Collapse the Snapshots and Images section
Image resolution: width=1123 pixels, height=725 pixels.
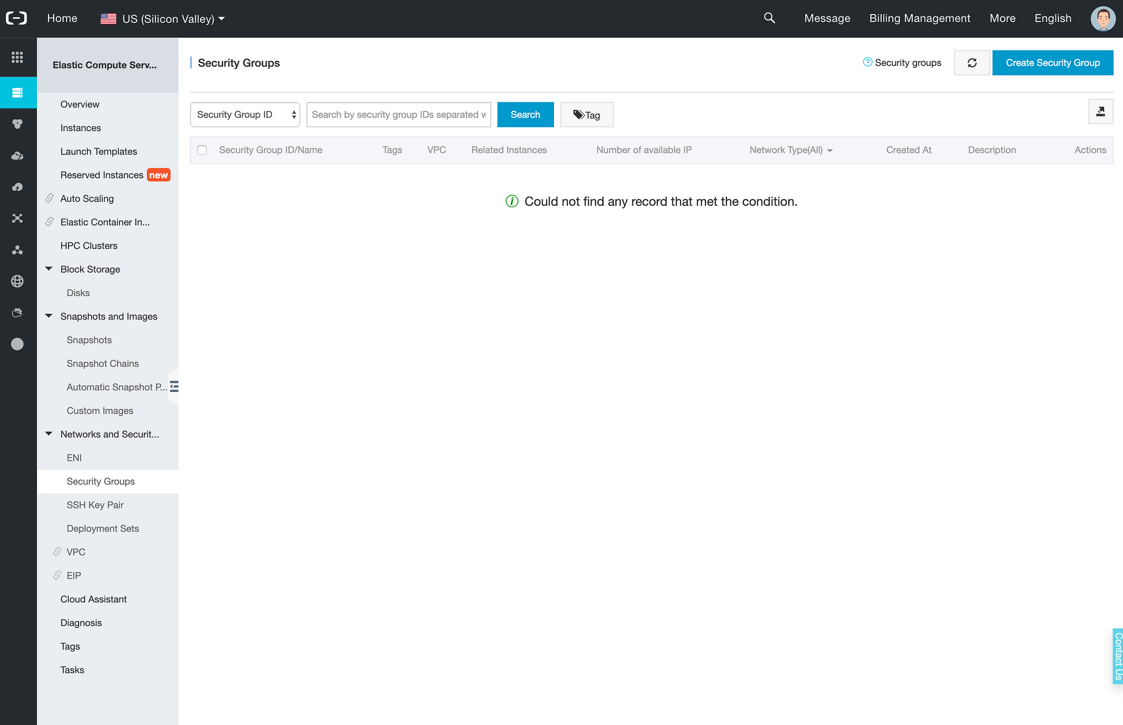49,316
